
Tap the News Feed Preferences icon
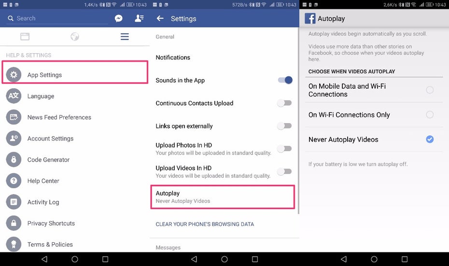point(14,117)
